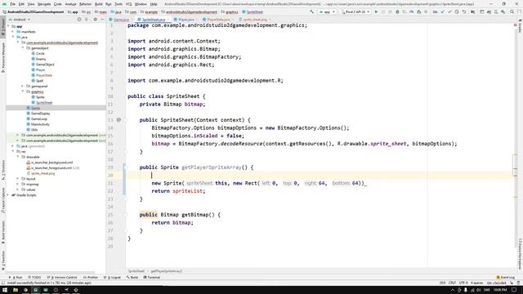Click getPlayerSpriteArray breadcrumb at editor bottom

[167, 271]
